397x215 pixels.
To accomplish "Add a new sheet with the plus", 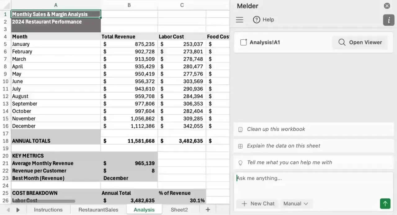I will [208, 210].
